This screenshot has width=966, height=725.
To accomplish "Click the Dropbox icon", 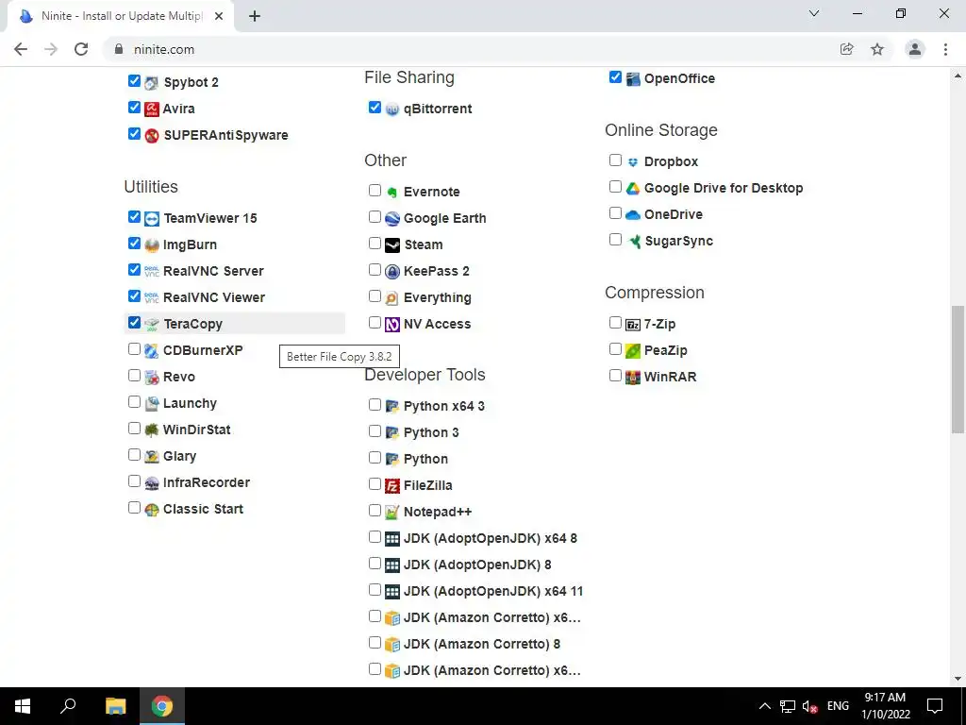I will (633, 162).
